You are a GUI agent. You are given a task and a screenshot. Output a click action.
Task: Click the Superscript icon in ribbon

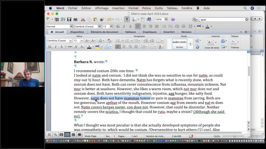pyautogui.click(x=76, y=47)
